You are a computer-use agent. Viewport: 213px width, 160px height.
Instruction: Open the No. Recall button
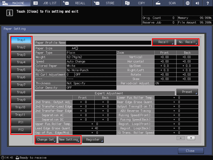tap(187, 42)
